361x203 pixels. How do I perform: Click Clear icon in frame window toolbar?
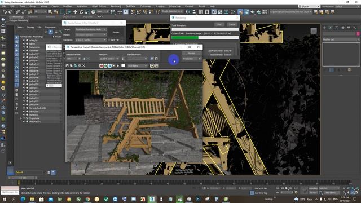click(84, 65)
